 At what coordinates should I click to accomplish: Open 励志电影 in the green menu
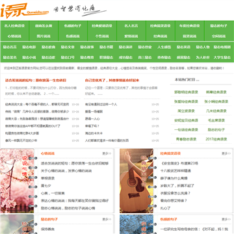point(29,47)
